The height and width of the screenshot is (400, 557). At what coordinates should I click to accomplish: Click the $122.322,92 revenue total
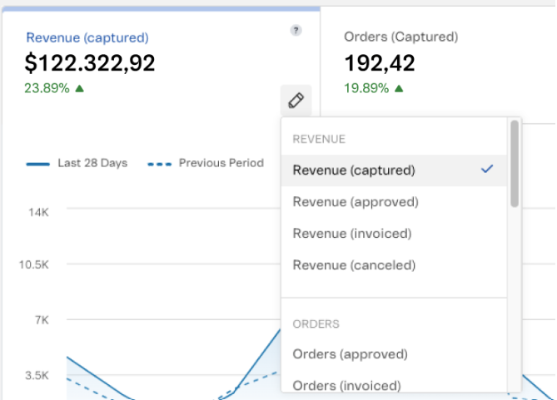(91, 63)
